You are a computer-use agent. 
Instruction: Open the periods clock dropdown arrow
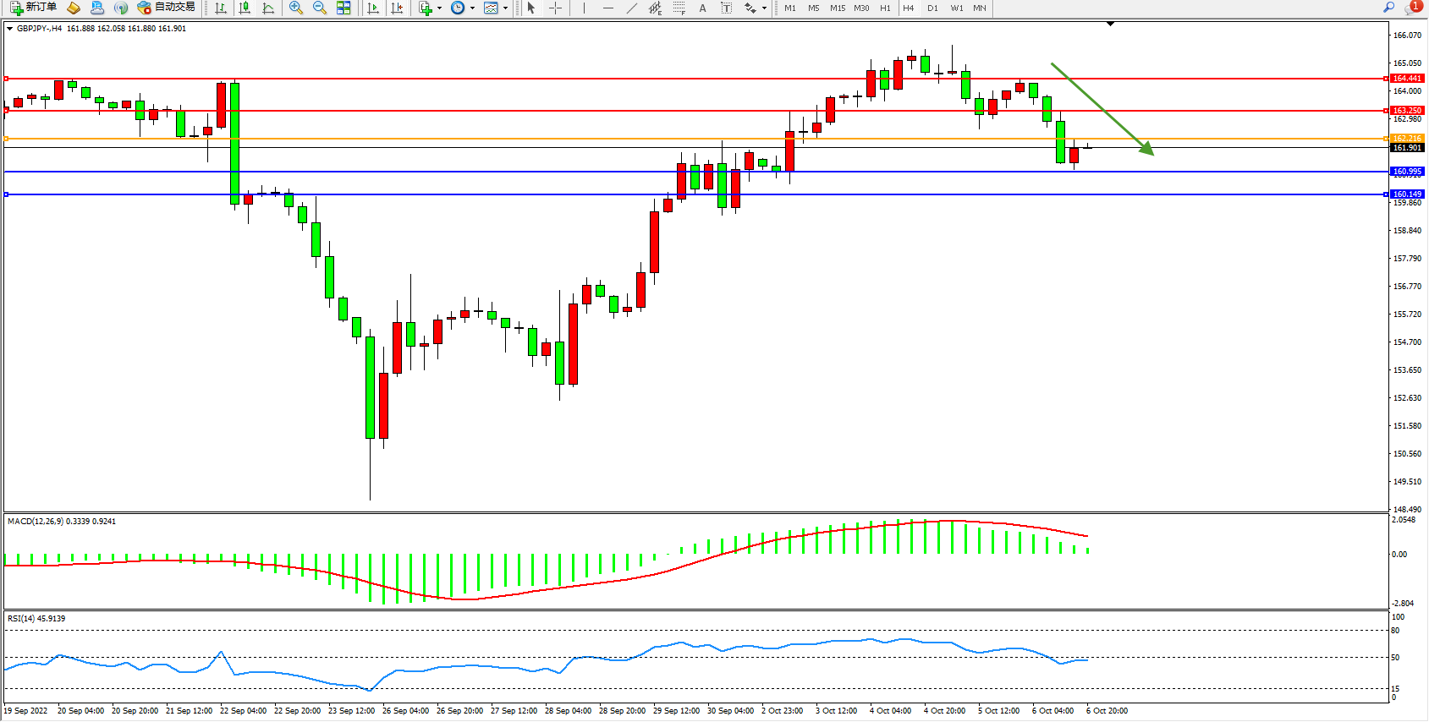coord(472,8)
